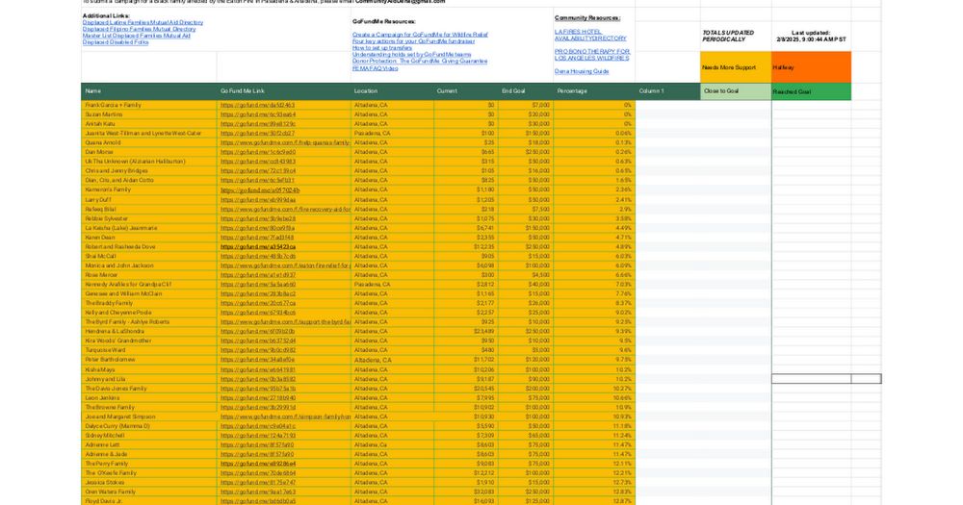
Task: Select La Keisha (Lakei) Jeanmarie name cell
Action: pyautogui.click(x=148, y=228)
